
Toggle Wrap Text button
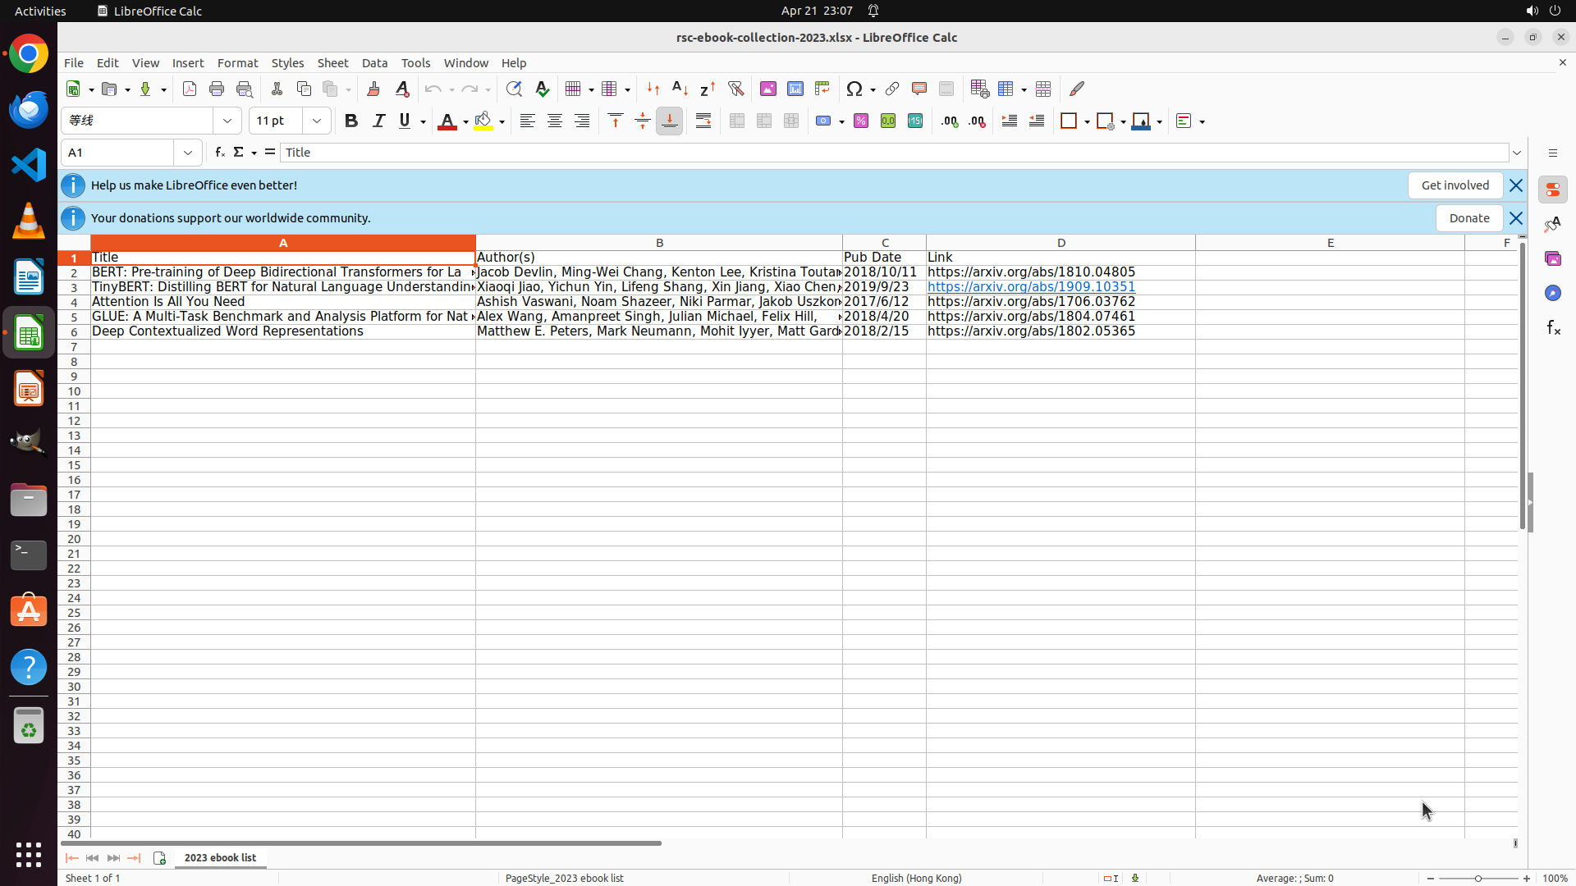[x=703, y=121]
